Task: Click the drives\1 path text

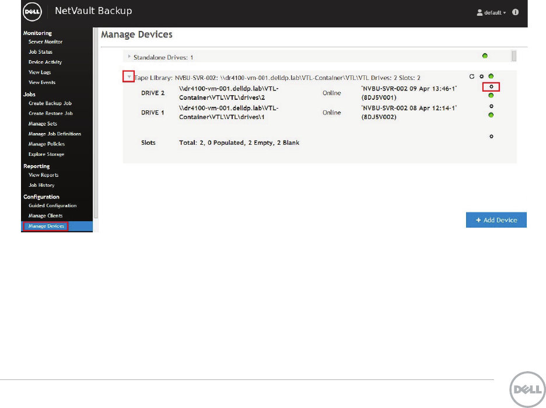Action: (x=229, y=113)
